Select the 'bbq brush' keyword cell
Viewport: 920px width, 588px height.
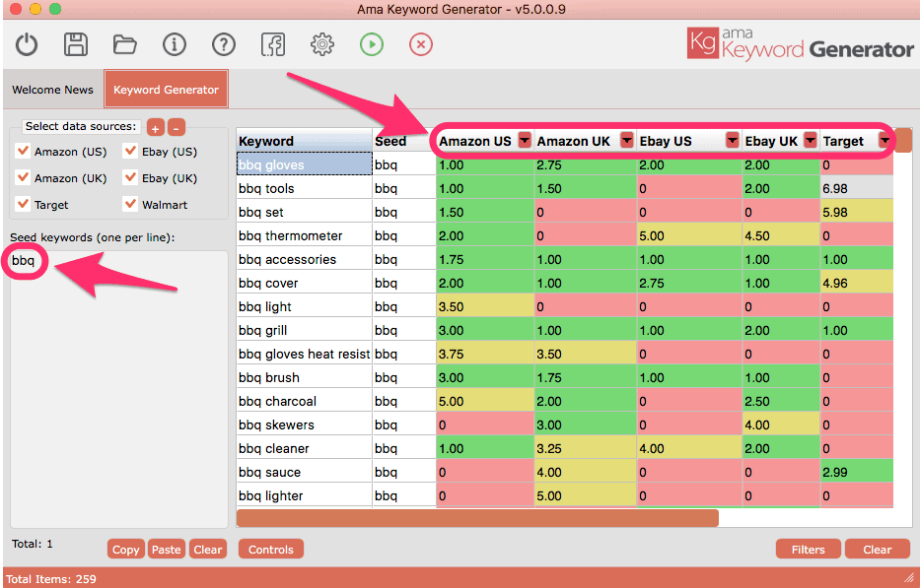click(305, 377)
